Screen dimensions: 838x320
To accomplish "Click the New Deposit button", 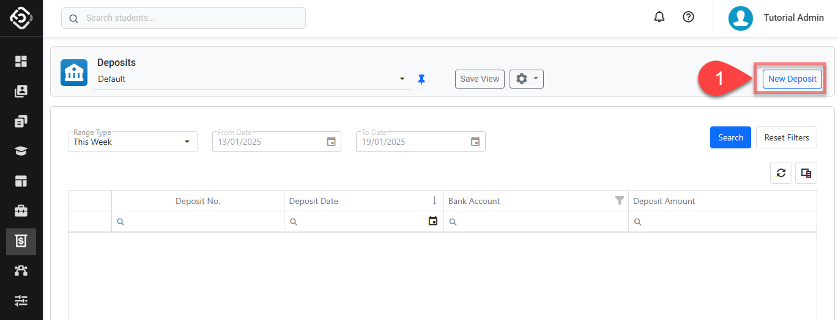I will click(x=792, y=79).
